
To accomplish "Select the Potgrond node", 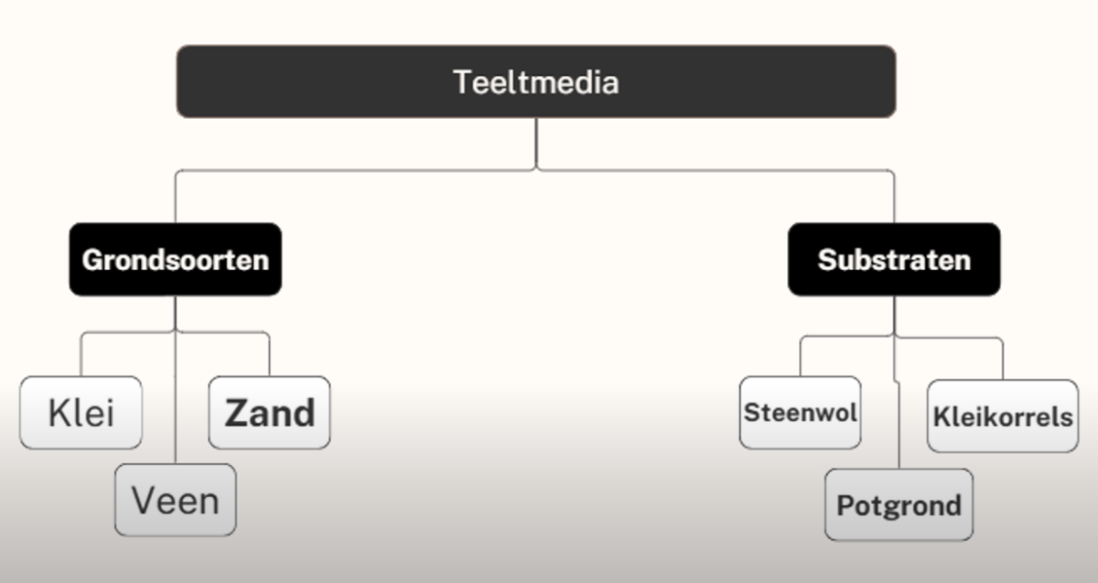I will pyautogui.click(x=899, y=505).
